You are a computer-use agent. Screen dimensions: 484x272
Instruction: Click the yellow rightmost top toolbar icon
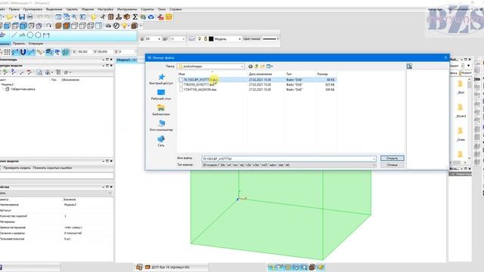point(169,17)
